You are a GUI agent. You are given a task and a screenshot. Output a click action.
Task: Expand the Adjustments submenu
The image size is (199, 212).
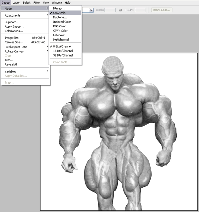tap(25, 15)
